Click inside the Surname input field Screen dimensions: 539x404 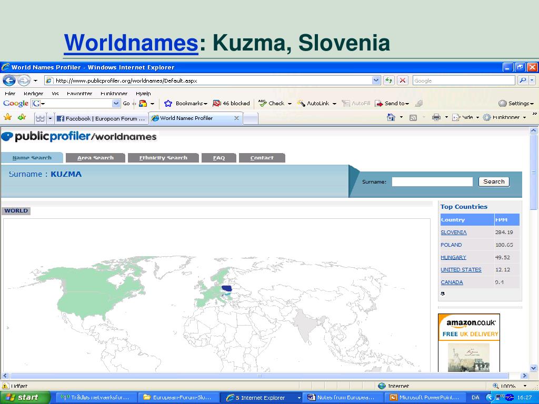point(432,181)
